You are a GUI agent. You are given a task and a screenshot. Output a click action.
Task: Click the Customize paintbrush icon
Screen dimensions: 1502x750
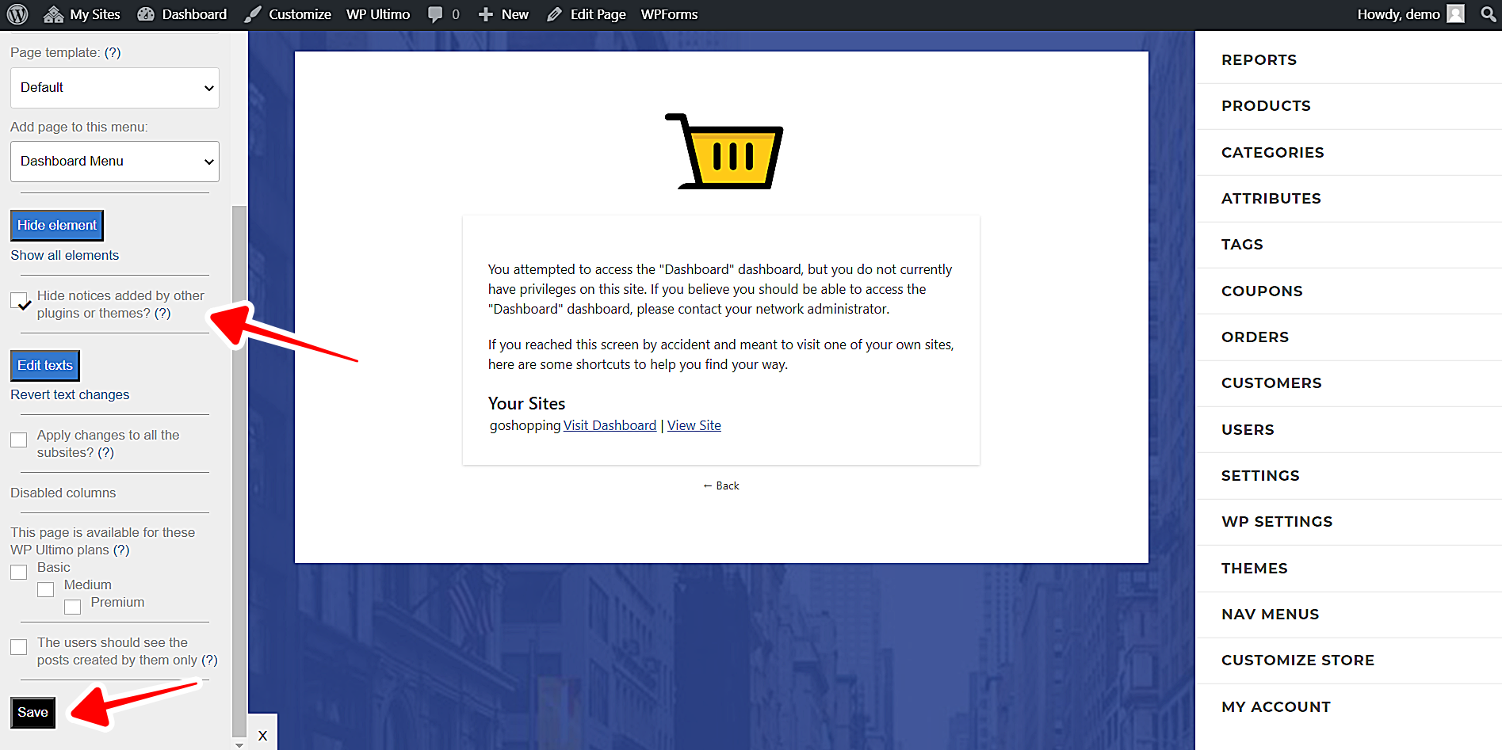(253, 14)
